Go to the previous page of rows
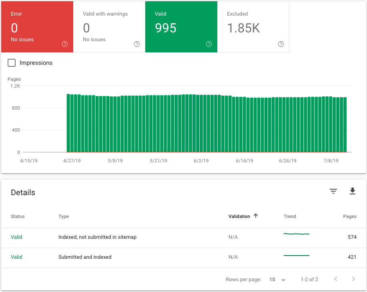The width and height of the screenshot is (367, 292). [x=336, y=279]
